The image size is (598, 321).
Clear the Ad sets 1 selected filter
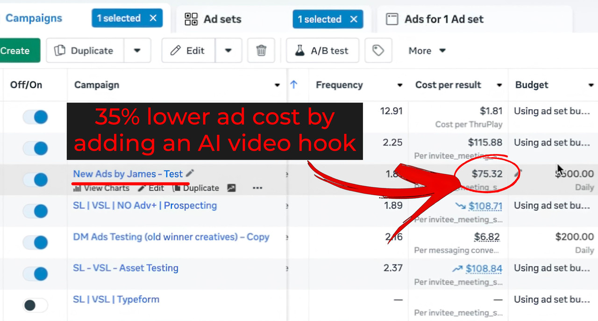354,19
